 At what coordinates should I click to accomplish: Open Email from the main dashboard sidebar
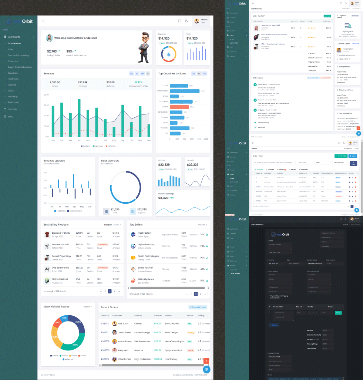(x=11, y=117)
